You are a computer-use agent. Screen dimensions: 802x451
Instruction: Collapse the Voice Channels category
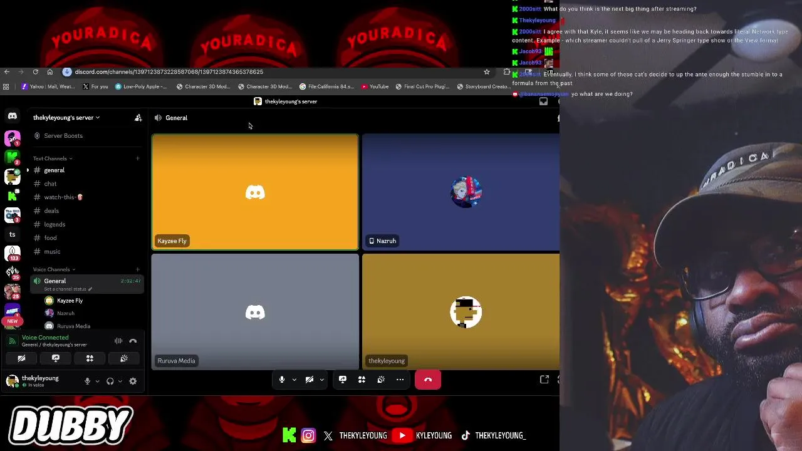point(55,269)
